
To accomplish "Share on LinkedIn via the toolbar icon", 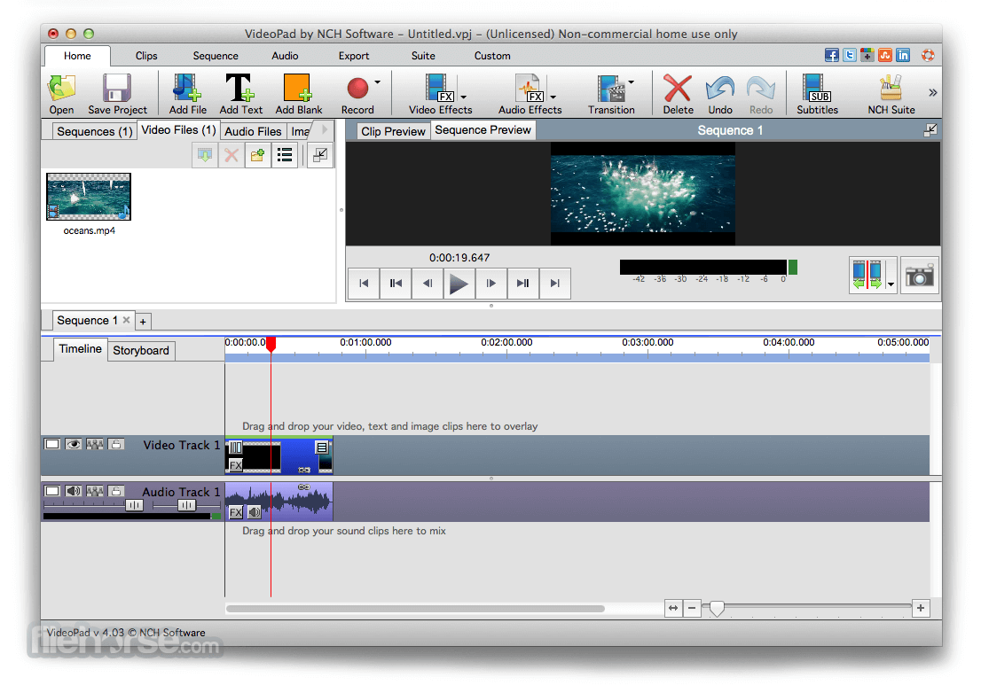I will (x=903, y=55).
